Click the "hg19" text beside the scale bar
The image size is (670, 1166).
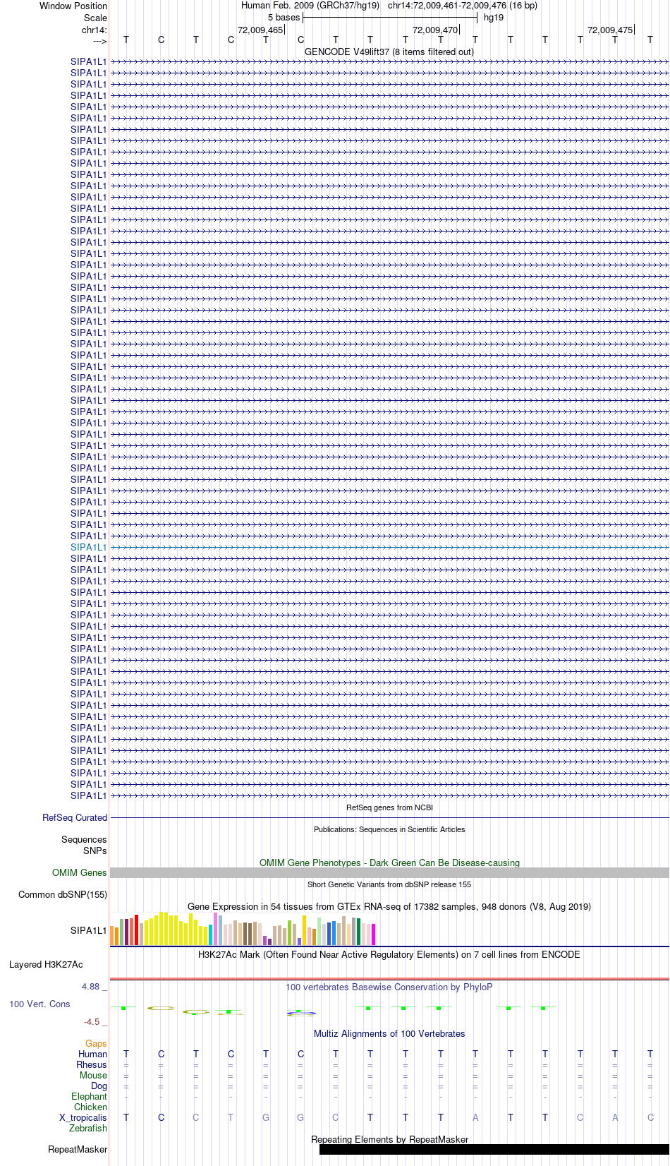coord(494,17)
